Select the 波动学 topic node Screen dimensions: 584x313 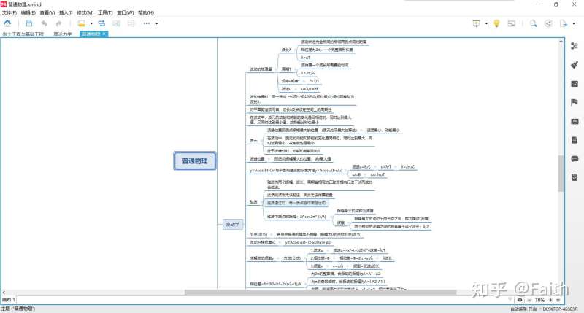232,224
